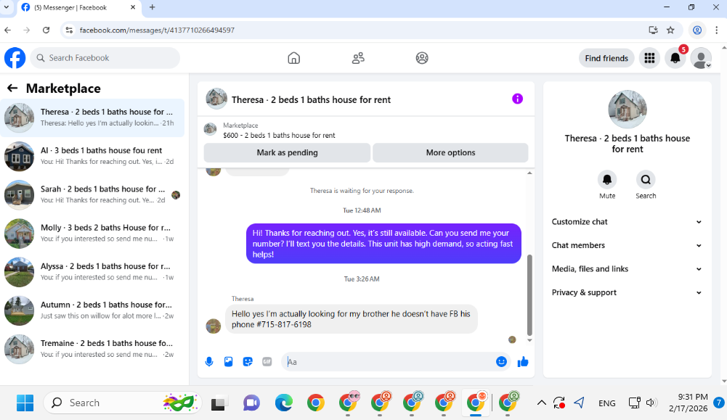Click the $600 Marketplace listing link
The width and height of the screenshot is (727, 420).
279,135
